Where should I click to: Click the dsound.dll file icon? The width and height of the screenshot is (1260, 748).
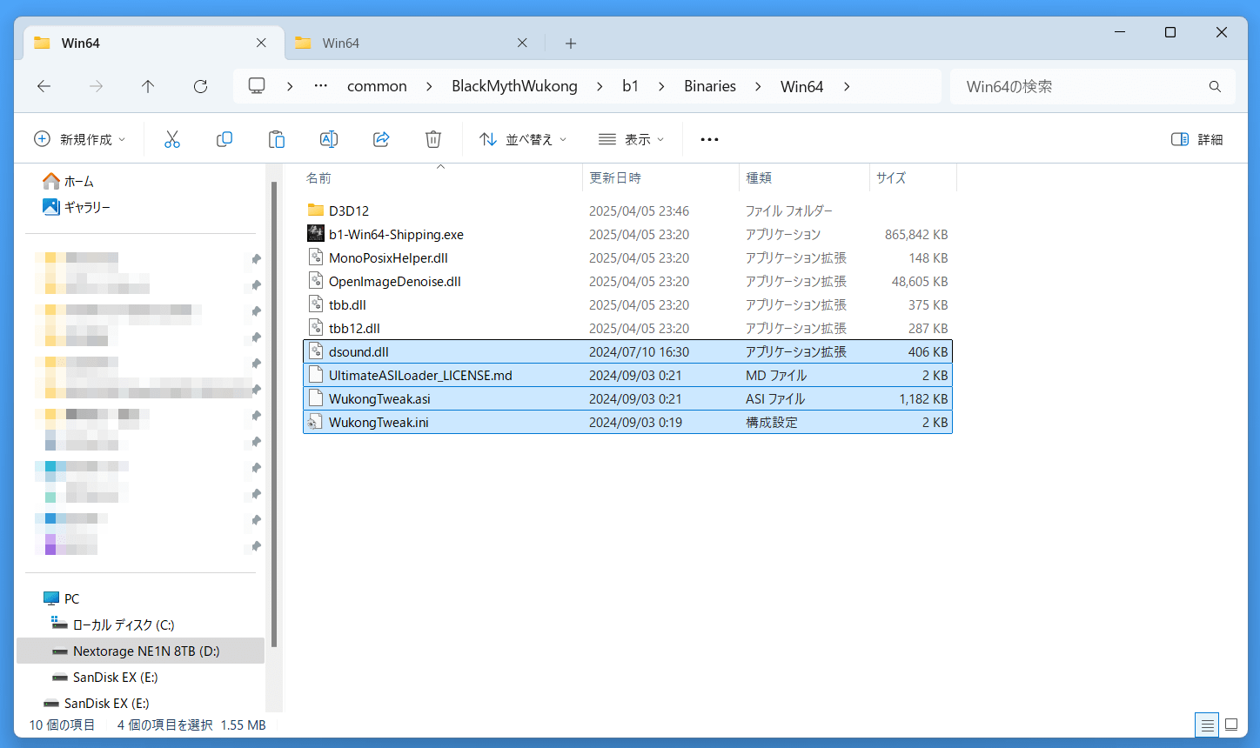point(316,351)
